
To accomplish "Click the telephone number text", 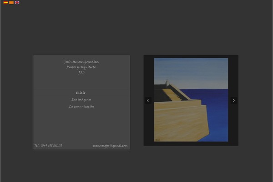I will pos(48,146).
